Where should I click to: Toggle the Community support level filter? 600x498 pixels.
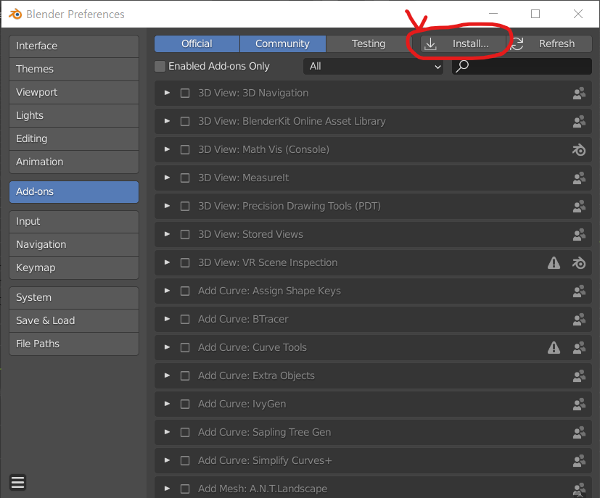[283, 43]
